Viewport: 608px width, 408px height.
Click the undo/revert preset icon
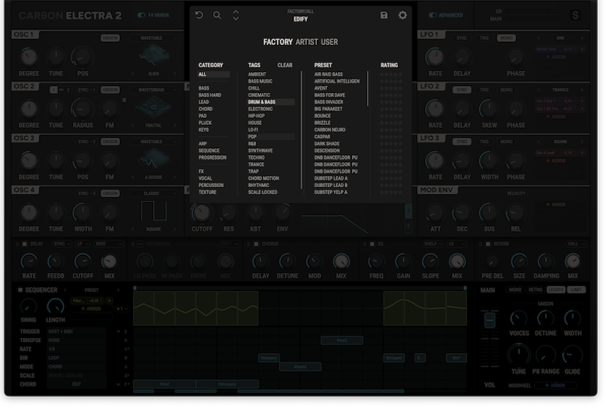(200, 15)
